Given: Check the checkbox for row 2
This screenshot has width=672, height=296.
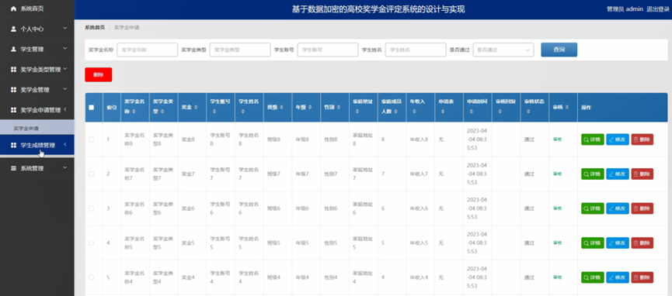Looking at the screenshot, I should tap(92, 174).
